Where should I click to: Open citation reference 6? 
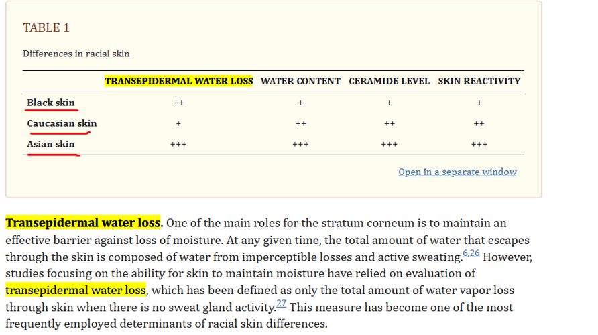point(465,253)
